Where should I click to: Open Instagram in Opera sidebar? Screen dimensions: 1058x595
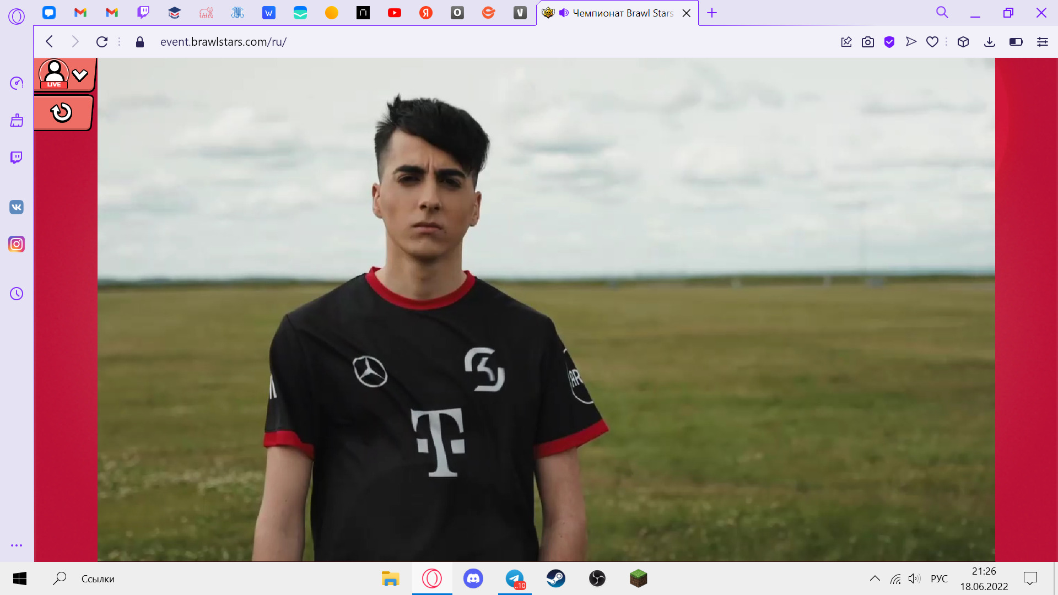17,244
